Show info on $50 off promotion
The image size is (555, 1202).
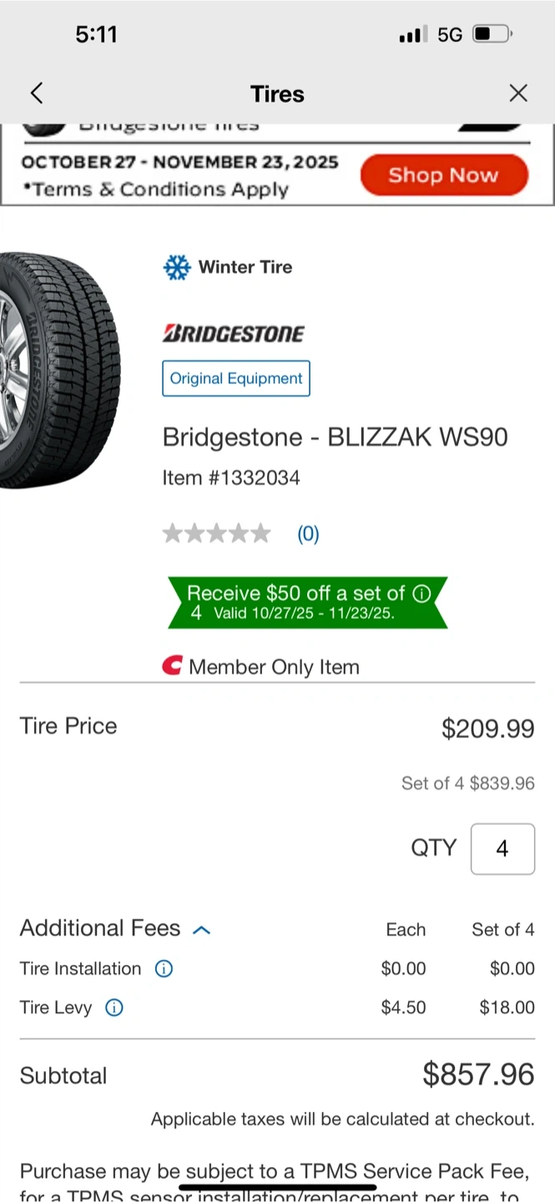[422, 593]
